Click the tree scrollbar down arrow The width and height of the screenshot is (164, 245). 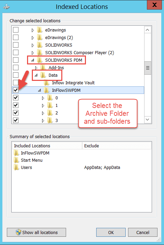point(148,120)
